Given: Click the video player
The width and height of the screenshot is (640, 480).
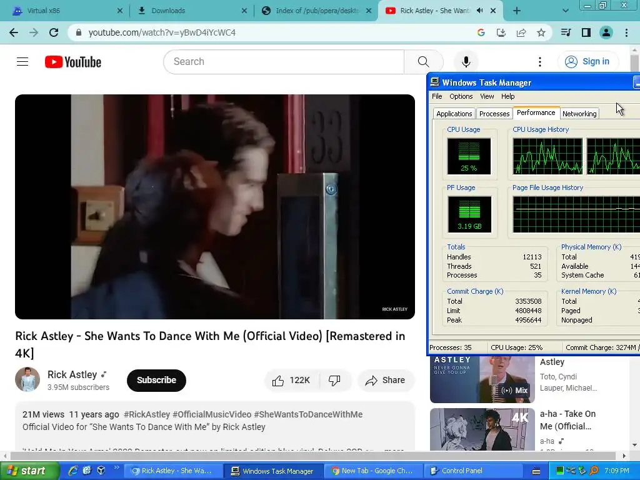Looking at the screenshot, I should coord(215,206).
